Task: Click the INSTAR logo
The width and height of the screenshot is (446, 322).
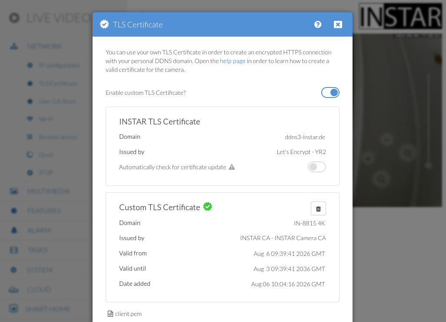Action: [400, 16]
